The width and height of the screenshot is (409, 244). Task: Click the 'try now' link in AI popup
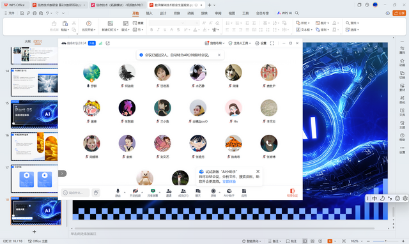[x=229, y=181]
